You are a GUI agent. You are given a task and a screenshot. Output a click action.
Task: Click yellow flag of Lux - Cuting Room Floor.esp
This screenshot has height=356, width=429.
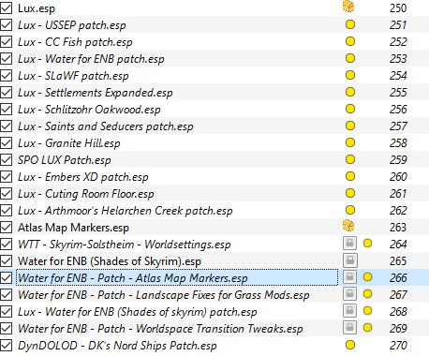[350, 193]
